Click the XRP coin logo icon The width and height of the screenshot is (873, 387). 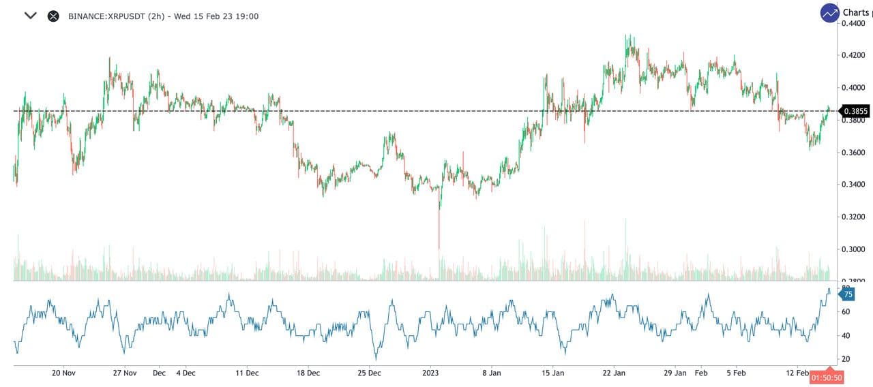[x=53, y=16]
